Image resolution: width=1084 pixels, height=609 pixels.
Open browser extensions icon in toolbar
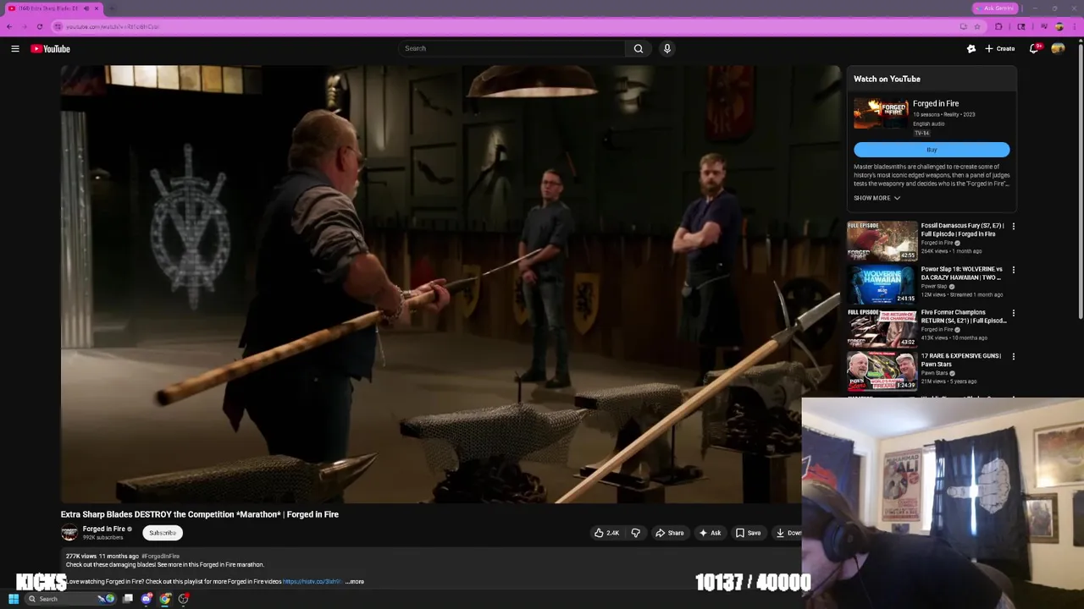coord(998,26)
